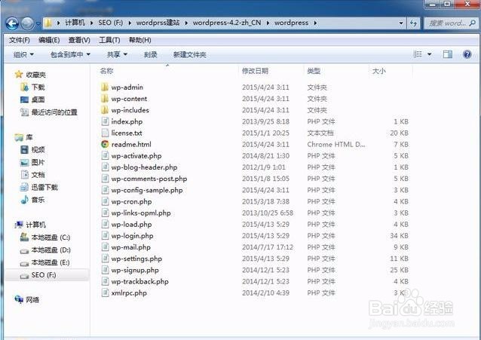Open the Tools menu (工具)
Image resolution: width=481 pixels, height=340 pixels.
pos(109,40)
